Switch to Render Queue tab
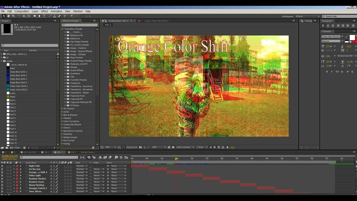Screen dimensions: 357x201 point(88,152)
